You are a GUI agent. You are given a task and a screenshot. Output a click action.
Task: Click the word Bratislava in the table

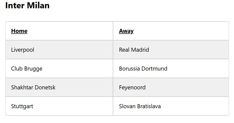coord(149,106)
